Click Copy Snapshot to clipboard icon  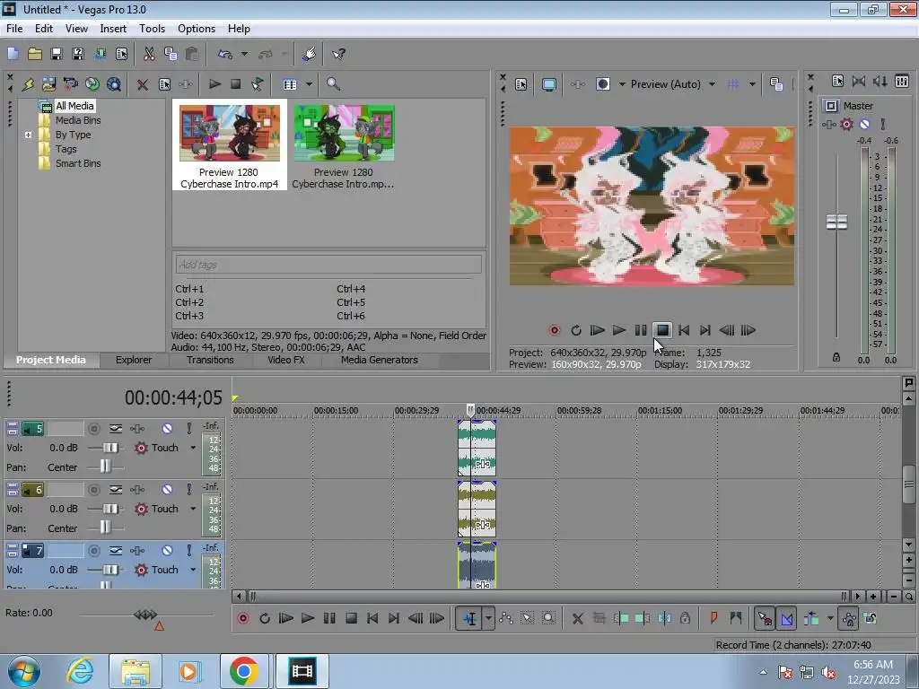(x=776, y=84)
